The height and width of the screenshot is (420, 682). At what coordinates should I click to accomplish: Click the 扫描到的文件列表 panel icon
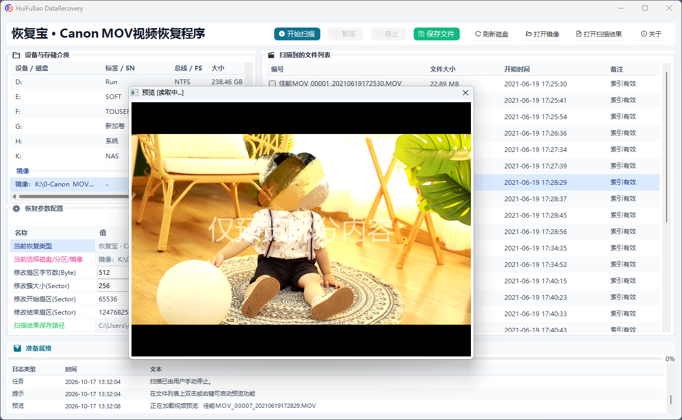point(271,55)
